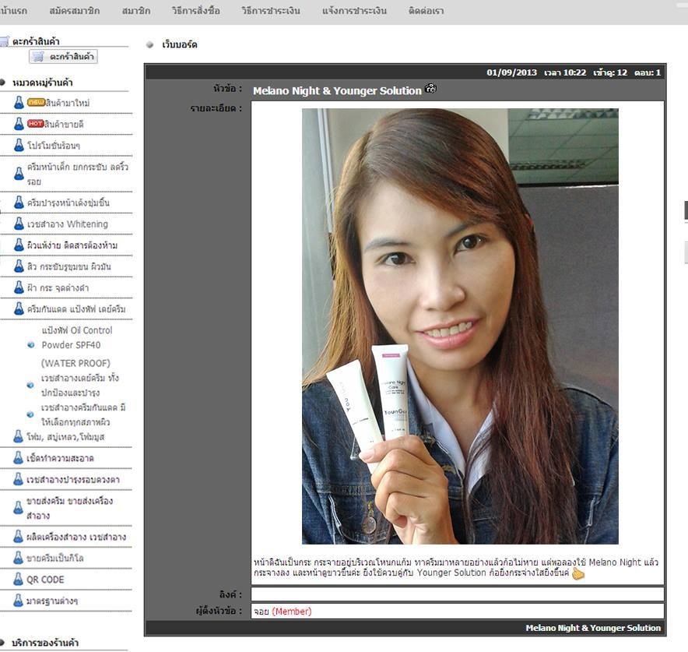Open เวชสำอางเดย์ครีม ทั้งปกป้องและบำรุง subcategory
Image resolution: width=688 pixels, height=652 pixels.
(79, 385)
